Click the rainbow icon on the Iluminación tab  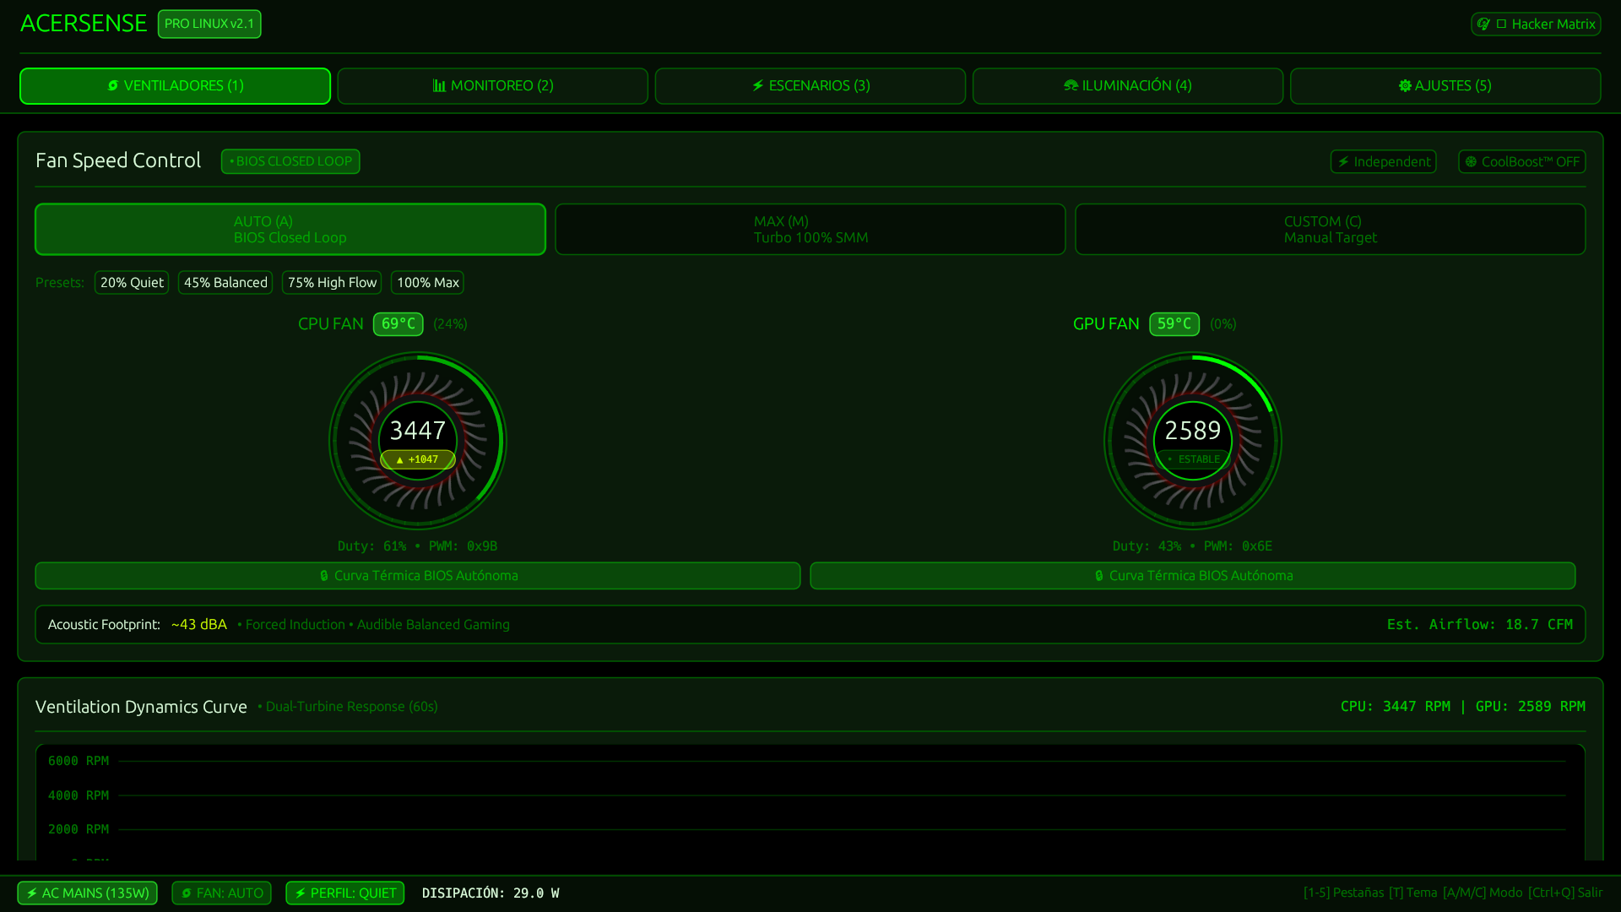tap(1071, 85)
